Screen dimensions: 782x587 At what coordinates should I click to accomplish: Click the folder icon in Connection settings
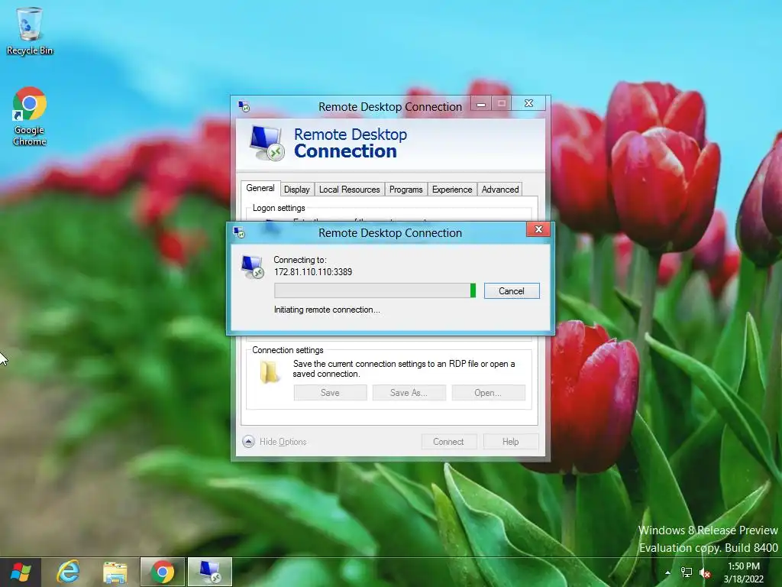[270, 372]
